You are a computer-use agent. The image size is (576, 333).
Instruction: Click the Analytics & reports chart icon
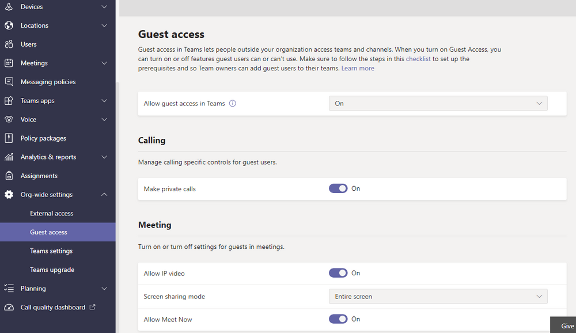point(9,157)
